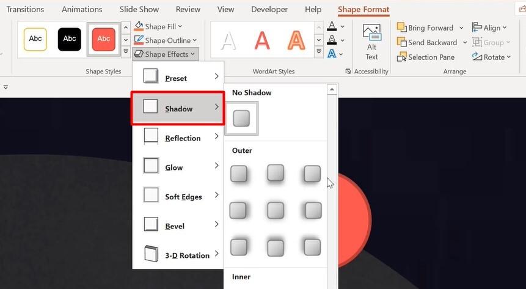Move up one row in shape styles gallery
Image resolution: width=526 pixels, height=289 pixels.
pos(126,27)
